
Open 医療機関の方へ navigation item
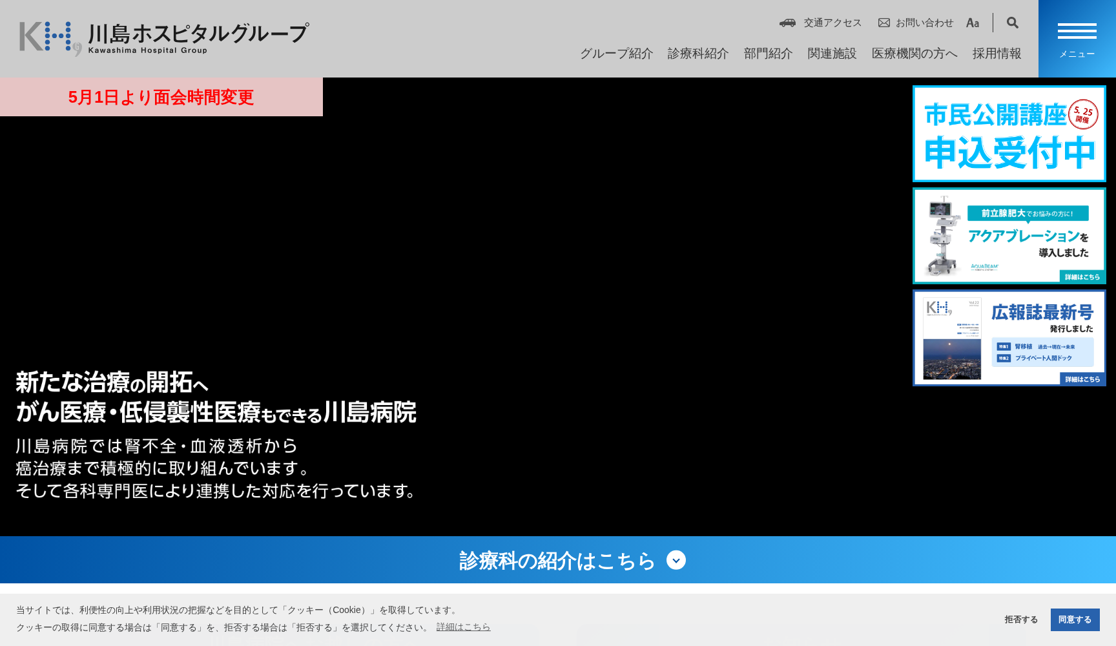pyautogui.click(x=914, y=54)
